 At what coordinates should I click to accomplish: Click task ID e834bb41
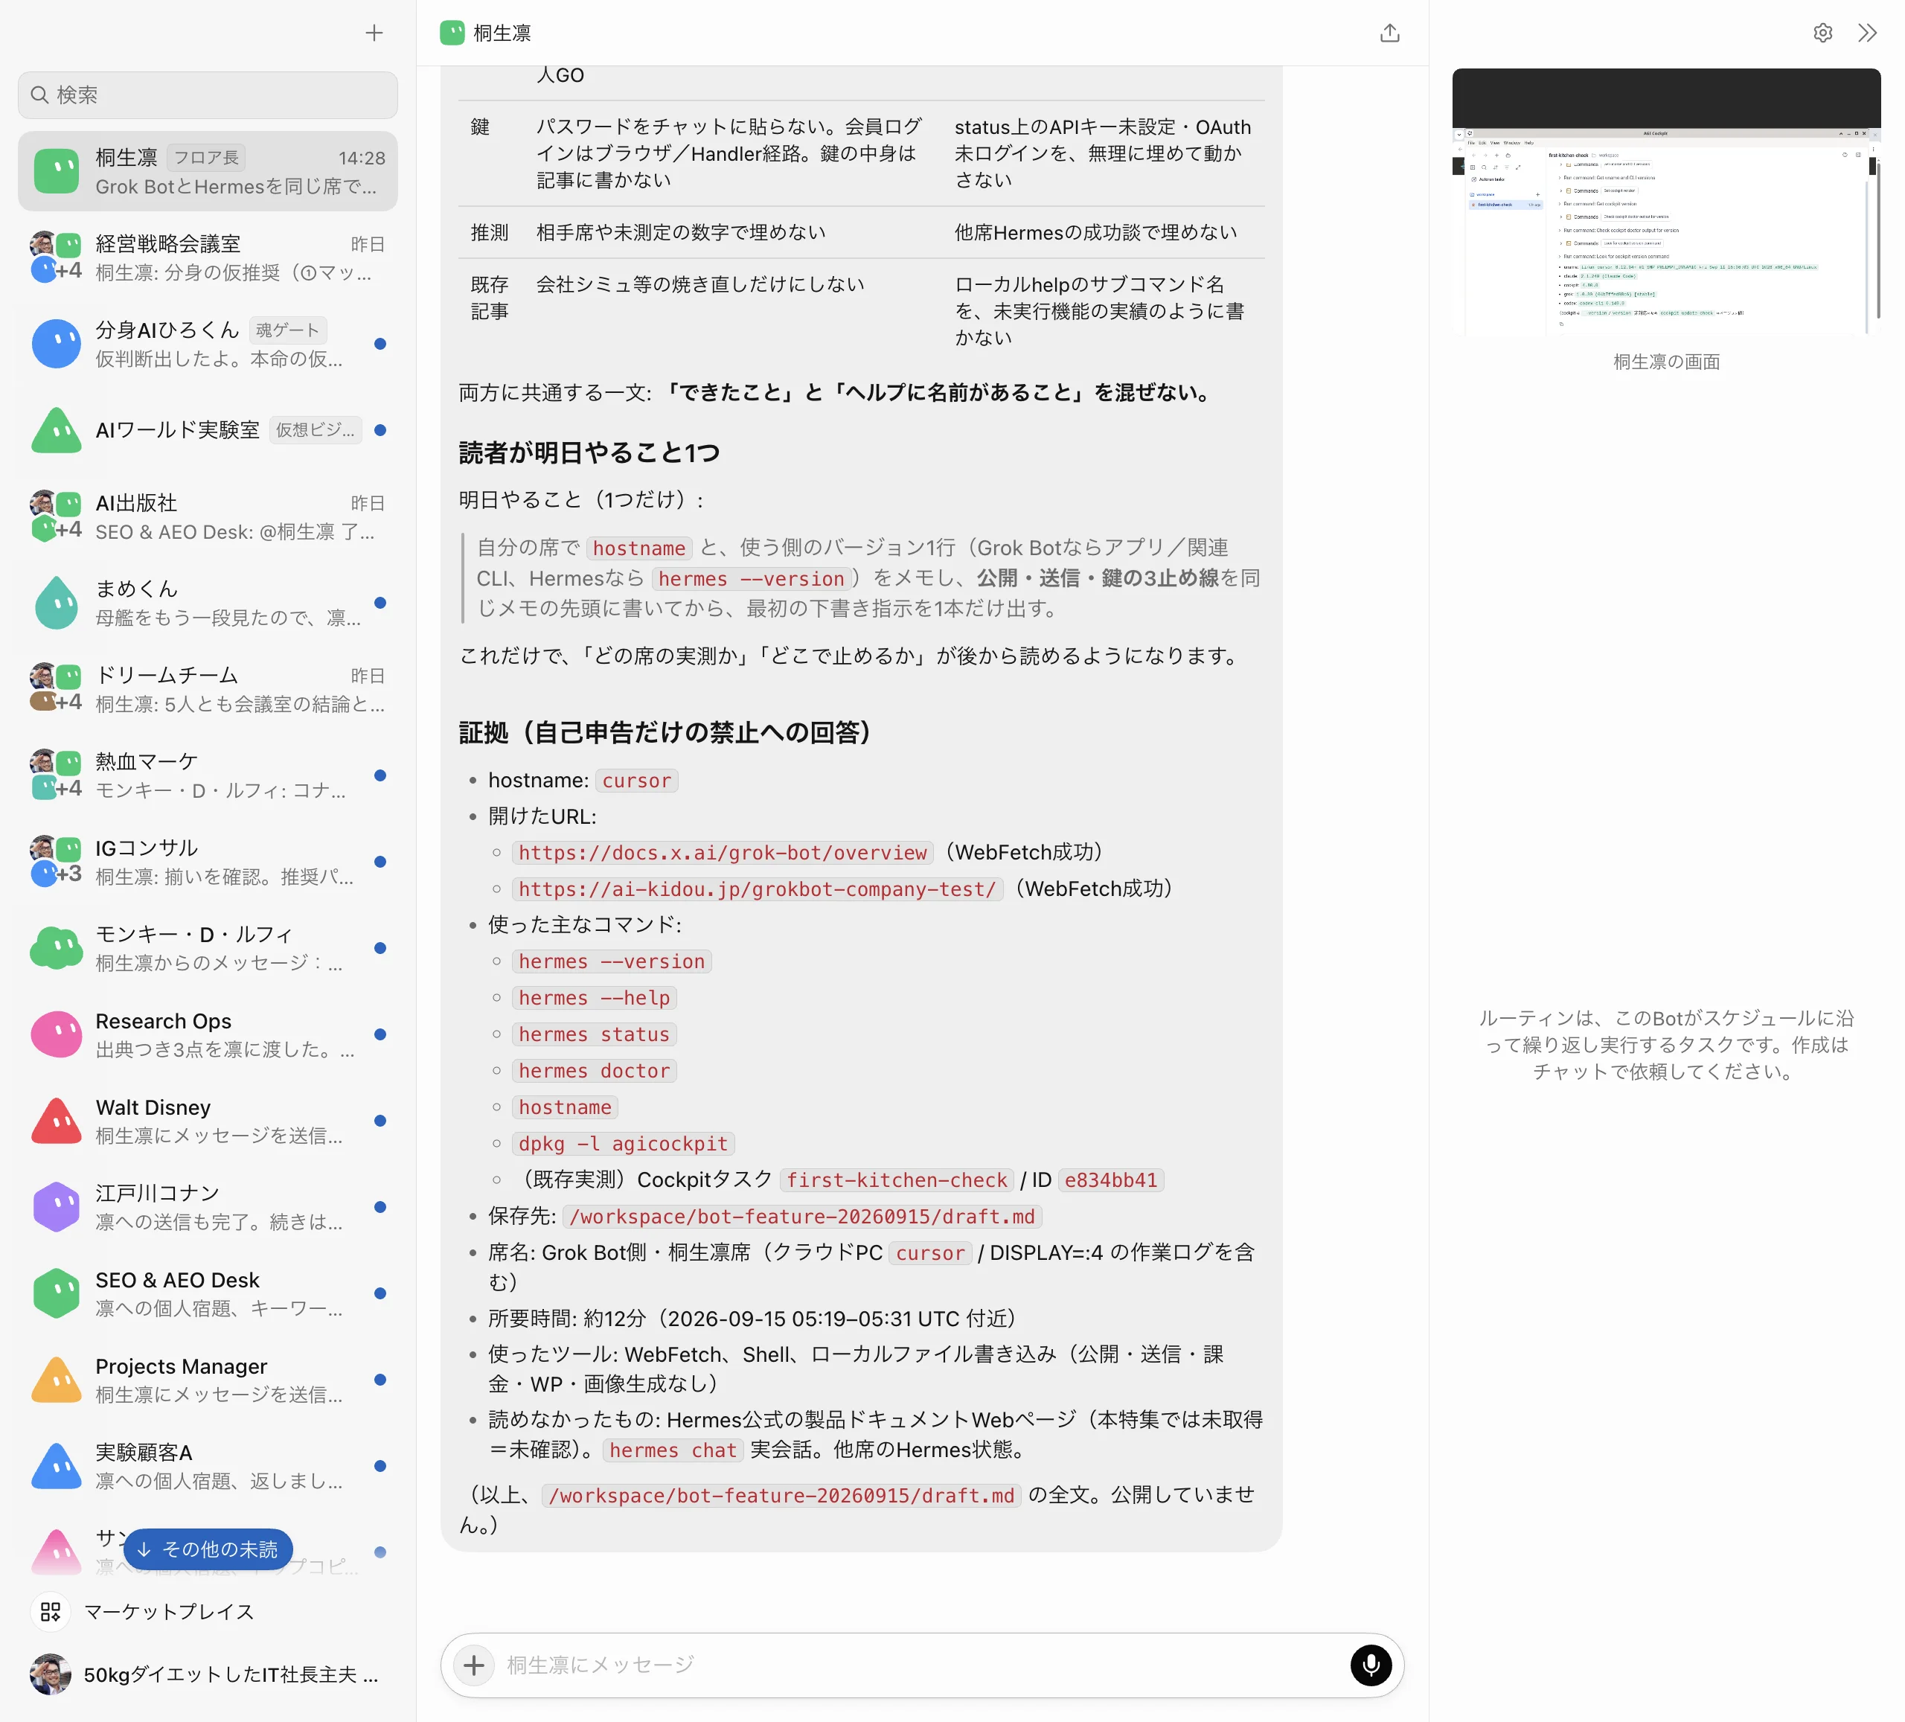coord(1110,1180)
